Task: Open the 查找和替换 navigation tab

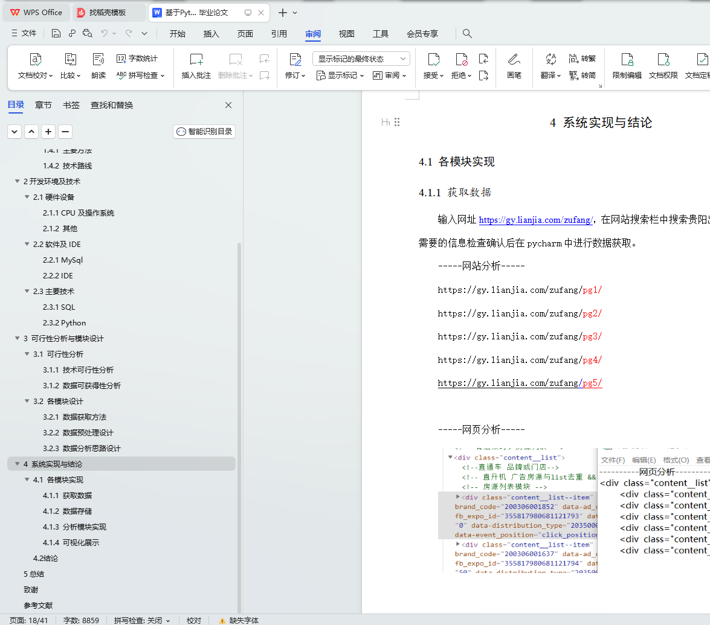Action: 112,105
